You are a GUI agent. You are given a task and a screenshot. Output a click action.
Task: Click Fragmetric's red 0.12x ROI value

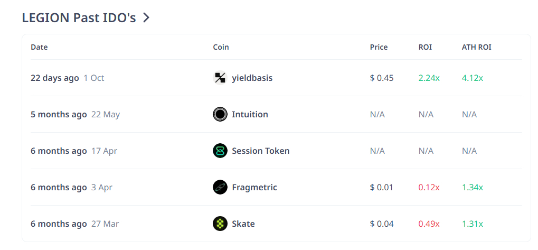coord(429,187)
